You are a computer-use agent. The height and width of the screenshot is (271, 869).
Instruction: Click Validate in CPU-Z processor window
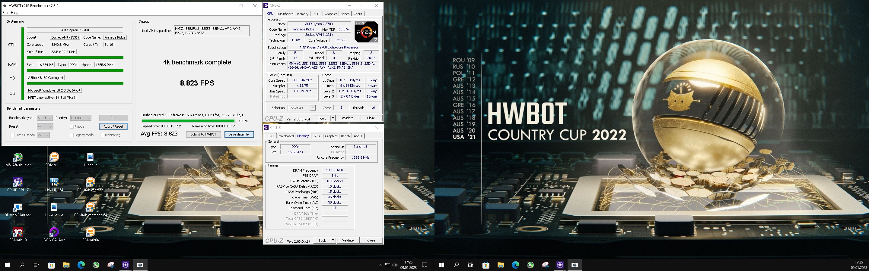[x=348, y=118]
